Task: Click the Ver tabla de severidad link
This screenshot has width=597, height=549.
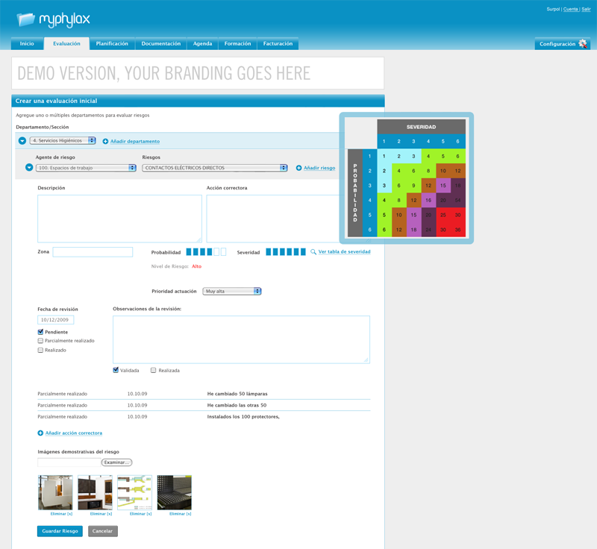Action: (344, 252)
